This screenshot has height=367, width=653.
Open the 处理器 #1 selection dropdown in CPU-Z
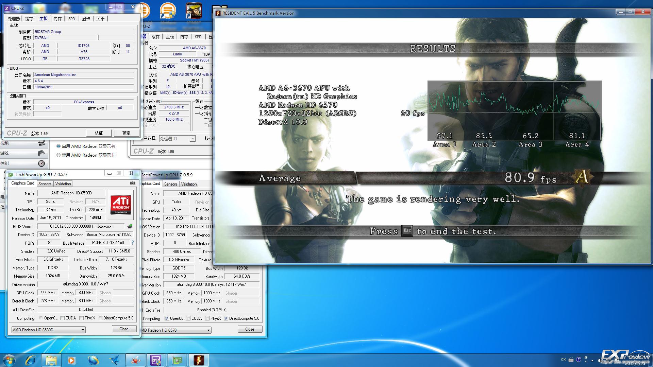(177, 138)
